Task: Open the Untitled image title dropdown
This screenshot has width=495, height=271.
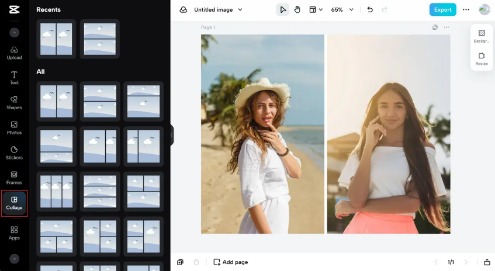Action: 218,10
